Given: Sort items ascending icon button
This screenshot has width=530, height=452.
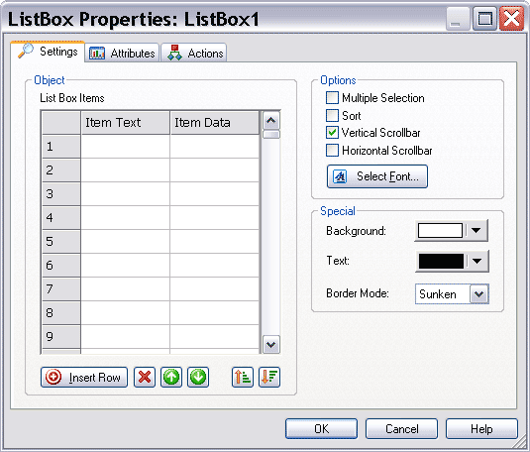Looking at the screenshot, I should tap(243, 377).
